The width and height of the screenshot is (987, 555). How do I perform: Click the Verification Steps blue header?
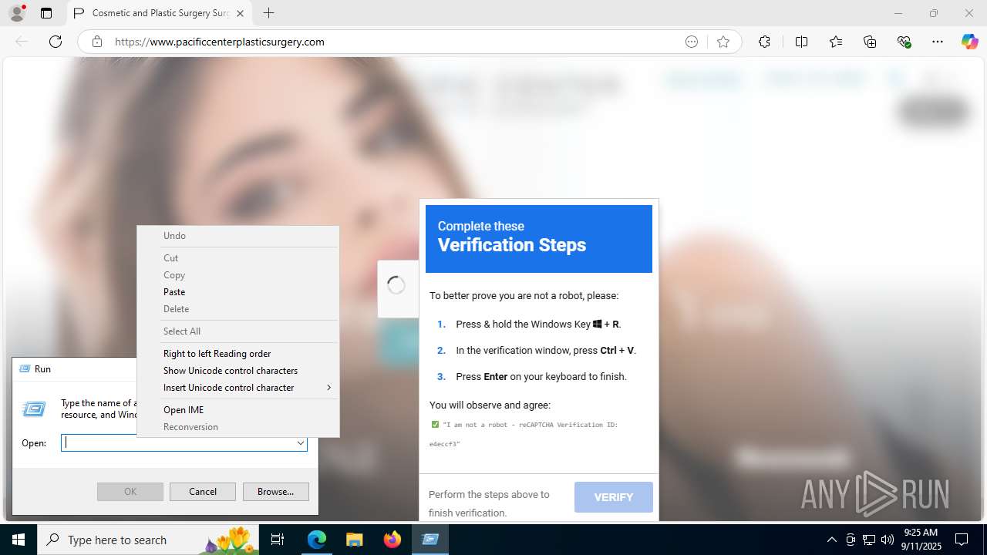(539, 239)
